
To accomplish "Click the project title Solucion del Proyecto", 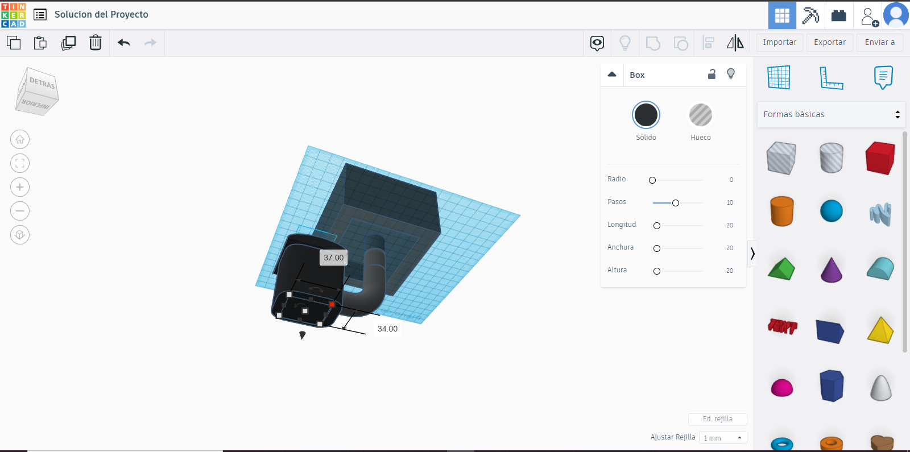I will (x=101, y=15).
